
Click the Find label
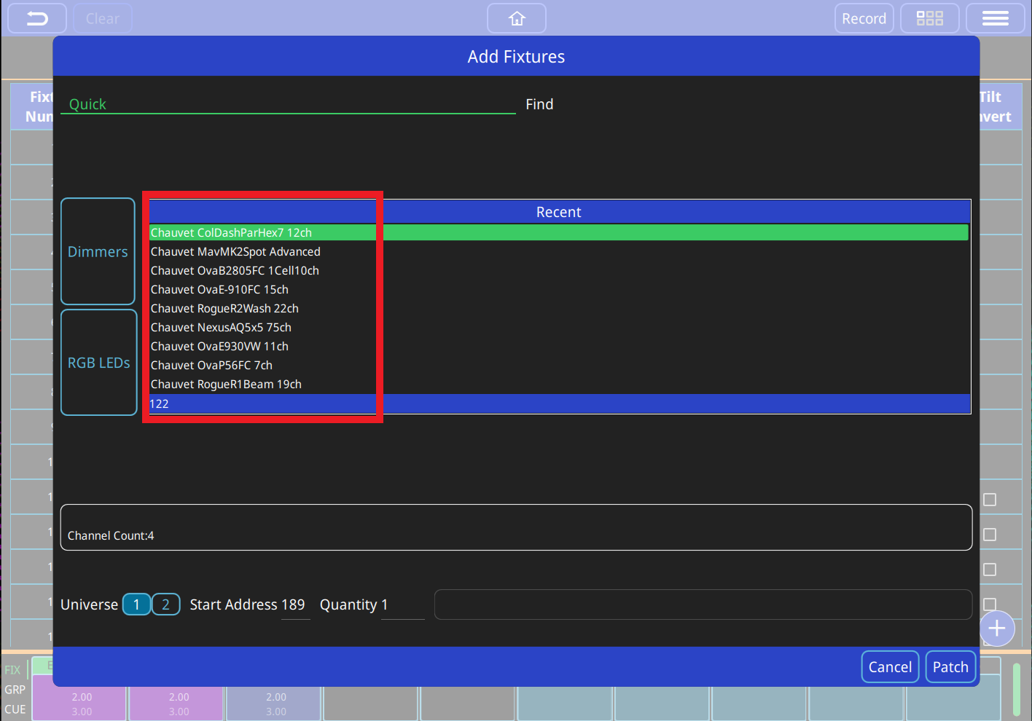coord(539,104)
